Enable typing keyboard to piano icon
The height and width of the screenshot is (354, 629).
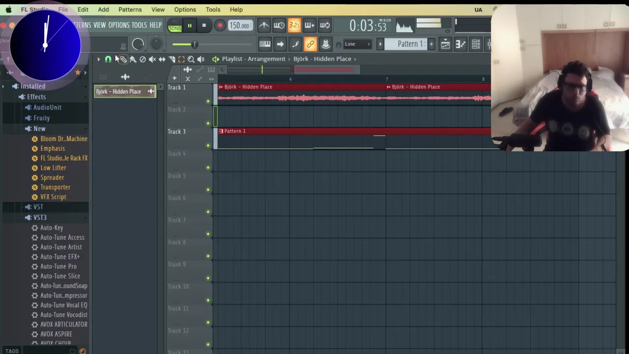(x=265, y=44)
